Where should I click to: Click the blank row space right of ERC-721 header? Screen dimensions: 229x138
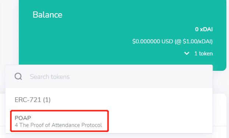coord(131,100)
